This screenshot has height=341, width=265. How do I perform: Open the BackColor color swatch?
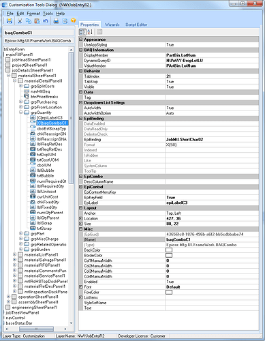pos(169,250)
